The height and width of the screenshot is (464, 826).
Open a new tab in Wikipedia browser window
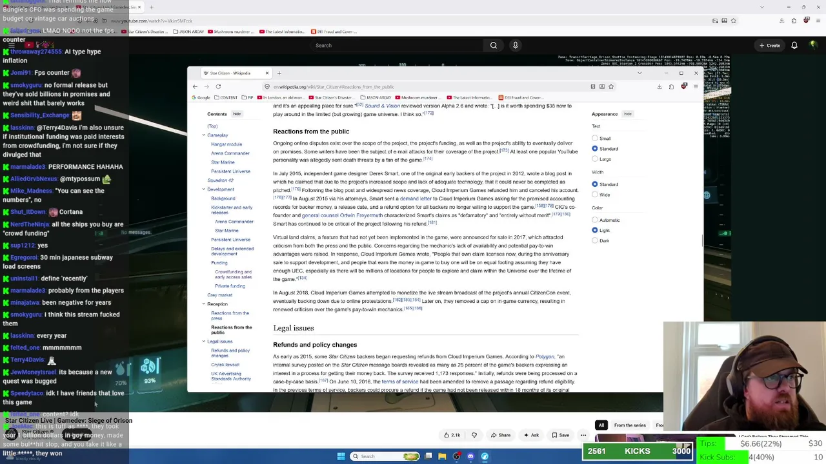(x=279, y=73)
